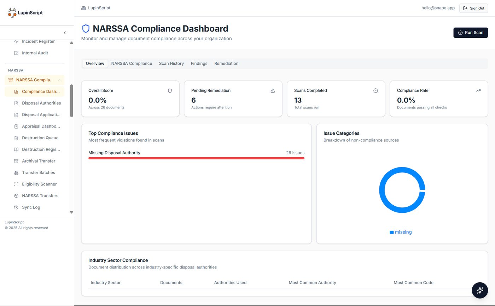Image resolution: width=495 pixels, height=306 pixels.
Task: Open Internal Audit in the sidebar
Action: 34,53
